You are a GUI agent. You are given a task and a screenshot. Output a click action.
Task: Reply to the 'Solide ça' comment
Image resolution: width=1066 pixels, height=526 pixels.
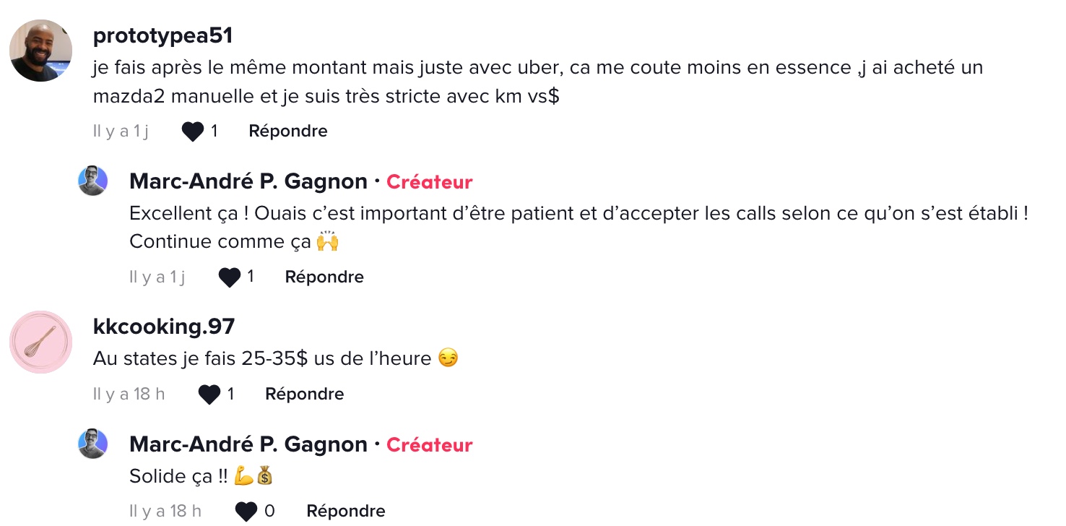tap(346, 512)
